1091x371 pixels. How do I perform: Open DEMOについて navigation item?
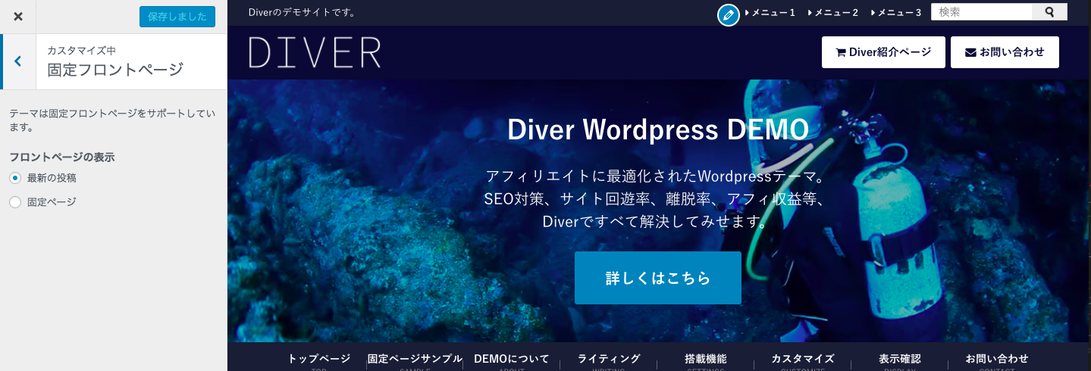(511, 359)
